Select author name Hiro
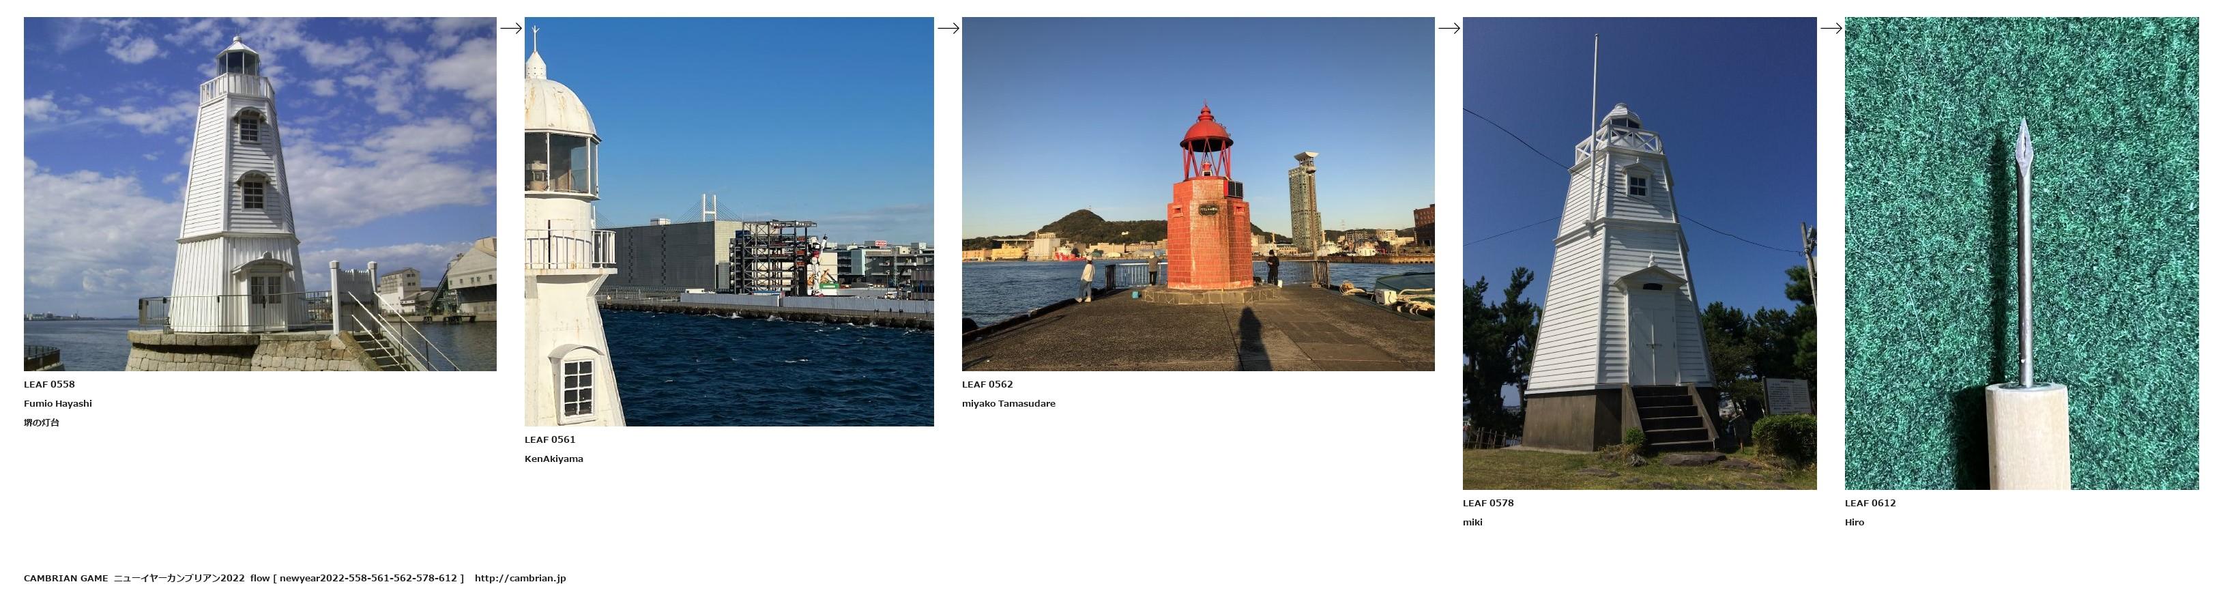Viewport: 2223px width, 595px height. 1855,523
